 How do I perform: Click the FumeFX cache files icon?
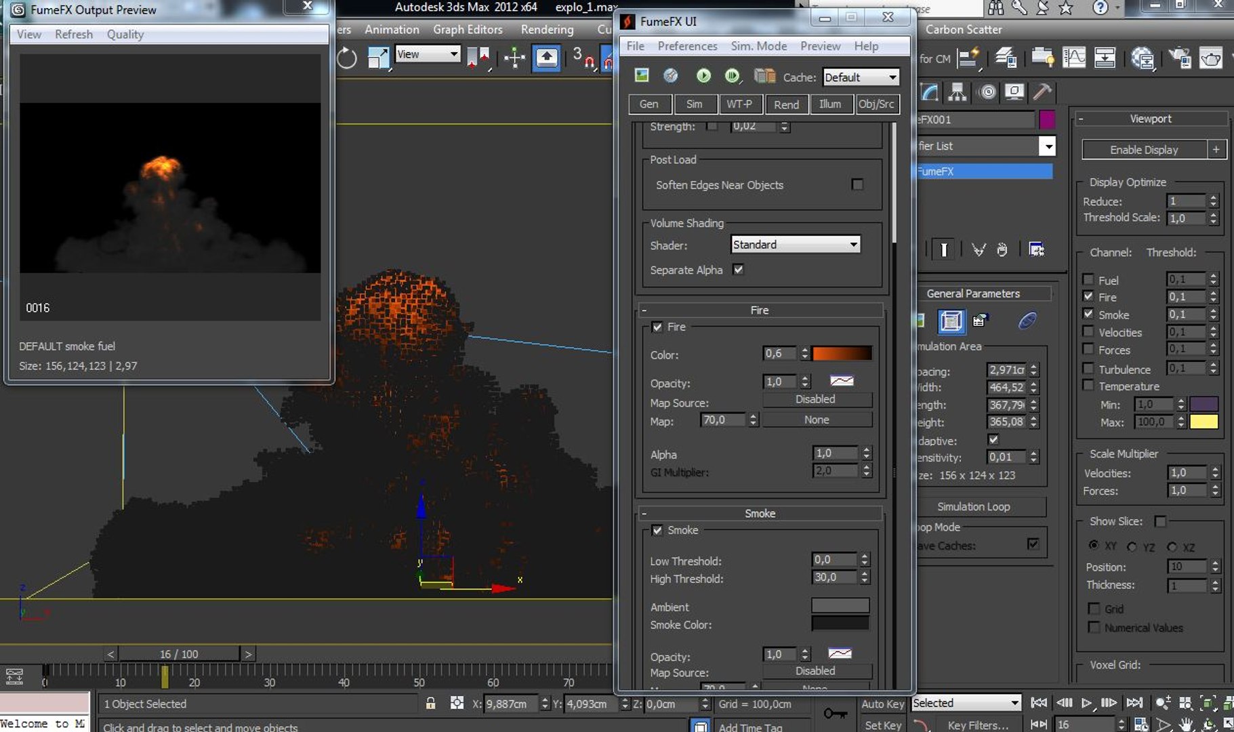765,76
